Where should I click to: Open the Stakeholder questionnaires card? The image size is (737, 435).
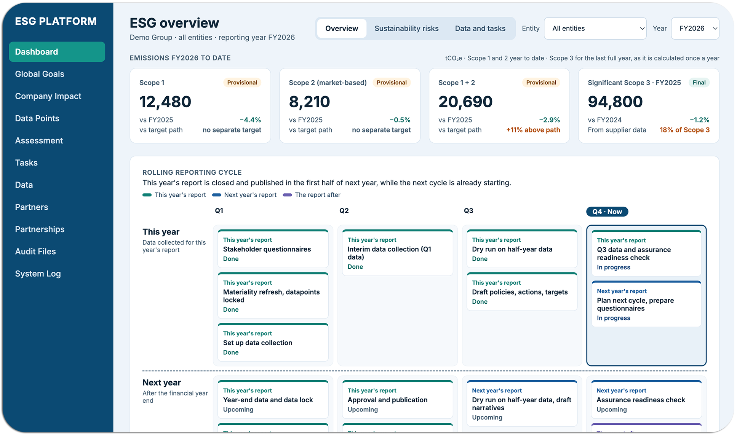coord(273,249)
